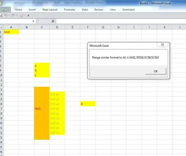Select column K header
Screen dimensions: 186x156
tap(165, 27)
